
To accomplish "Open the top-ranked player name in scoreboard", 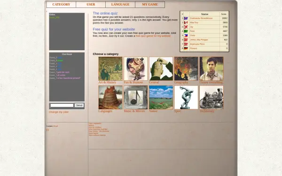I will 201,18.
